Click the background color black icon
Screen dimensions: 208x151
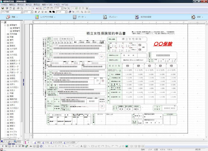click(54, 12)
